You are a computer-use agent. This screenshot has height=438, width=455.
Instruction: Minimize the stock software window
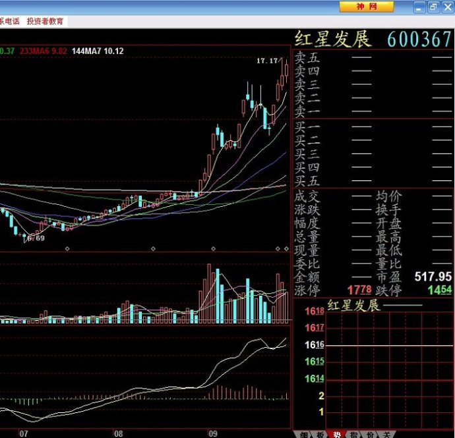[419, 7]
